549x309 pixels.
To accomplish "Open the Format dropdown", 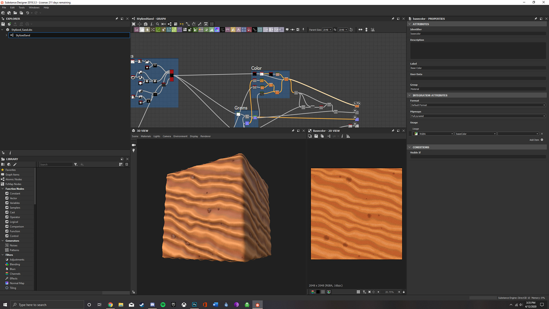I will click(x=478, y=105).
